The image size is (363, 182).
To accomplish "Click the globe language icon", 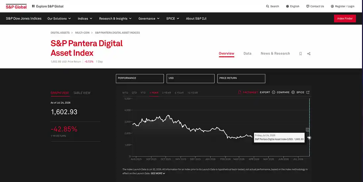I will pyautogui.click(x=287, y=6).
